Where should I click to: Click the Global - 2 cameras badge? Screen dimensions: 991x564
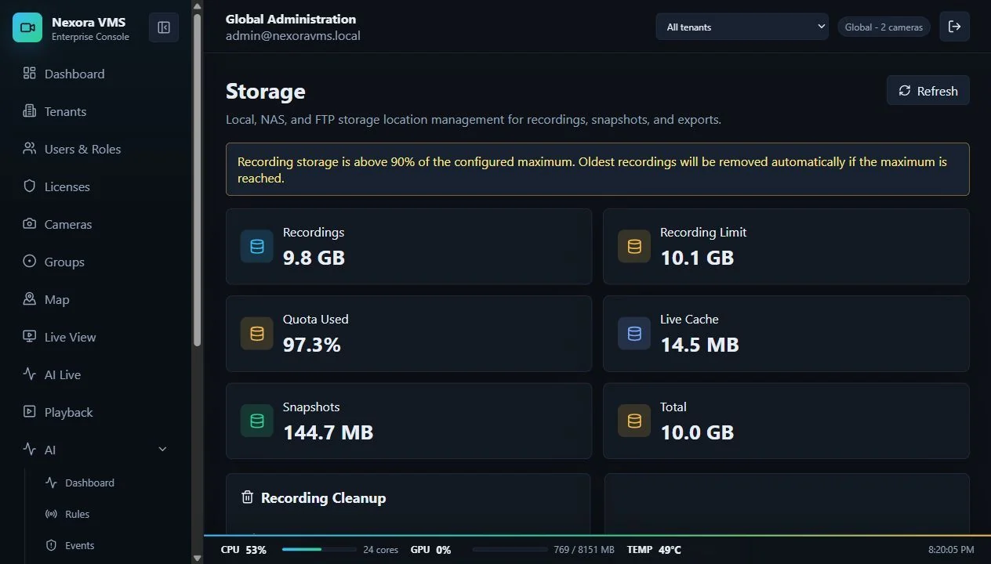coord(884,27)
